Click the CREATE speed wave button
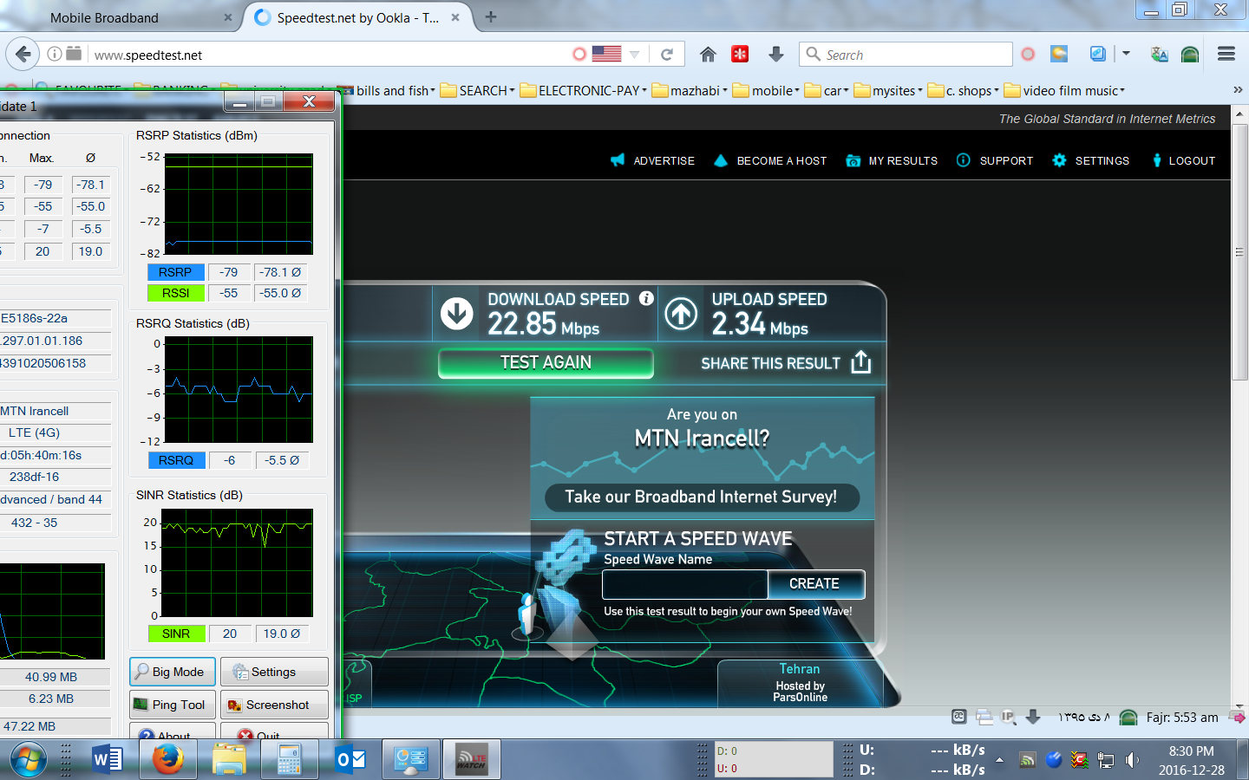 [816, 584]
